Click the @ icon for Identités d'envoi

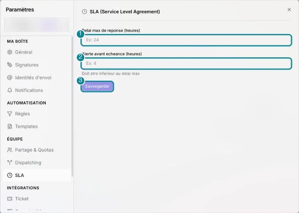(x=9, y=77)
